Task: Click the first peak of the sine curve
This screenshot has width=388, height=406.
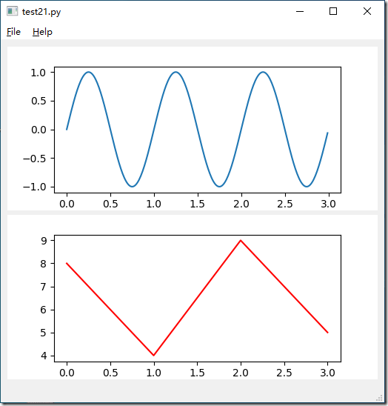Action: 89,72
